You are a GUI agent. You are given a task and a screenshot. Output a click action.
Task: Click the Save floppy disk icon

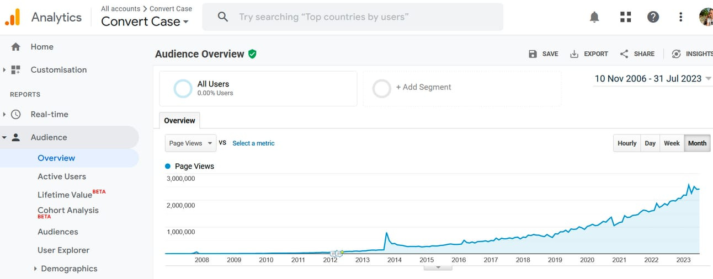[533, 54]
